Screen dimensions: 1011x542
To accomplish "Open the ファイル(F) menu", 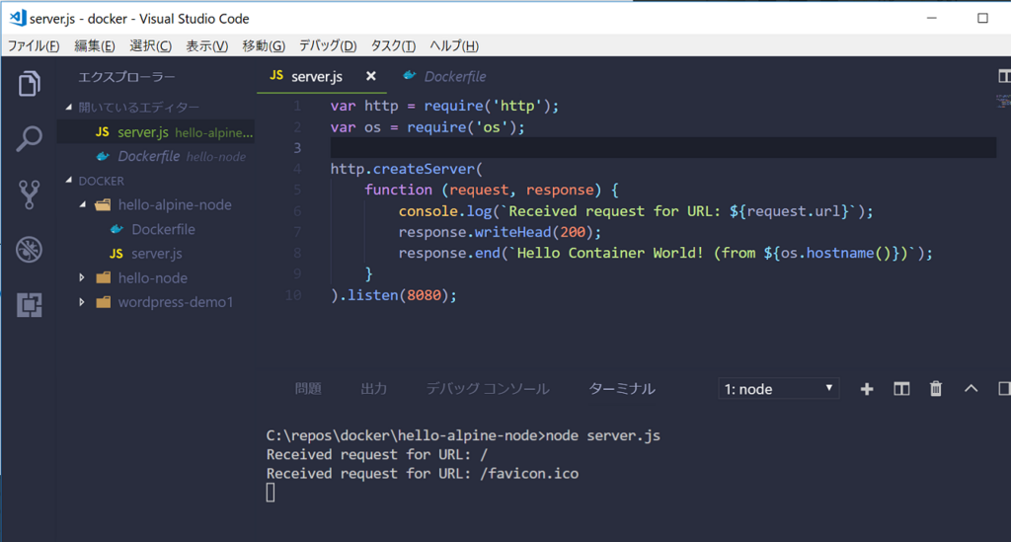I will coord(34,45).
